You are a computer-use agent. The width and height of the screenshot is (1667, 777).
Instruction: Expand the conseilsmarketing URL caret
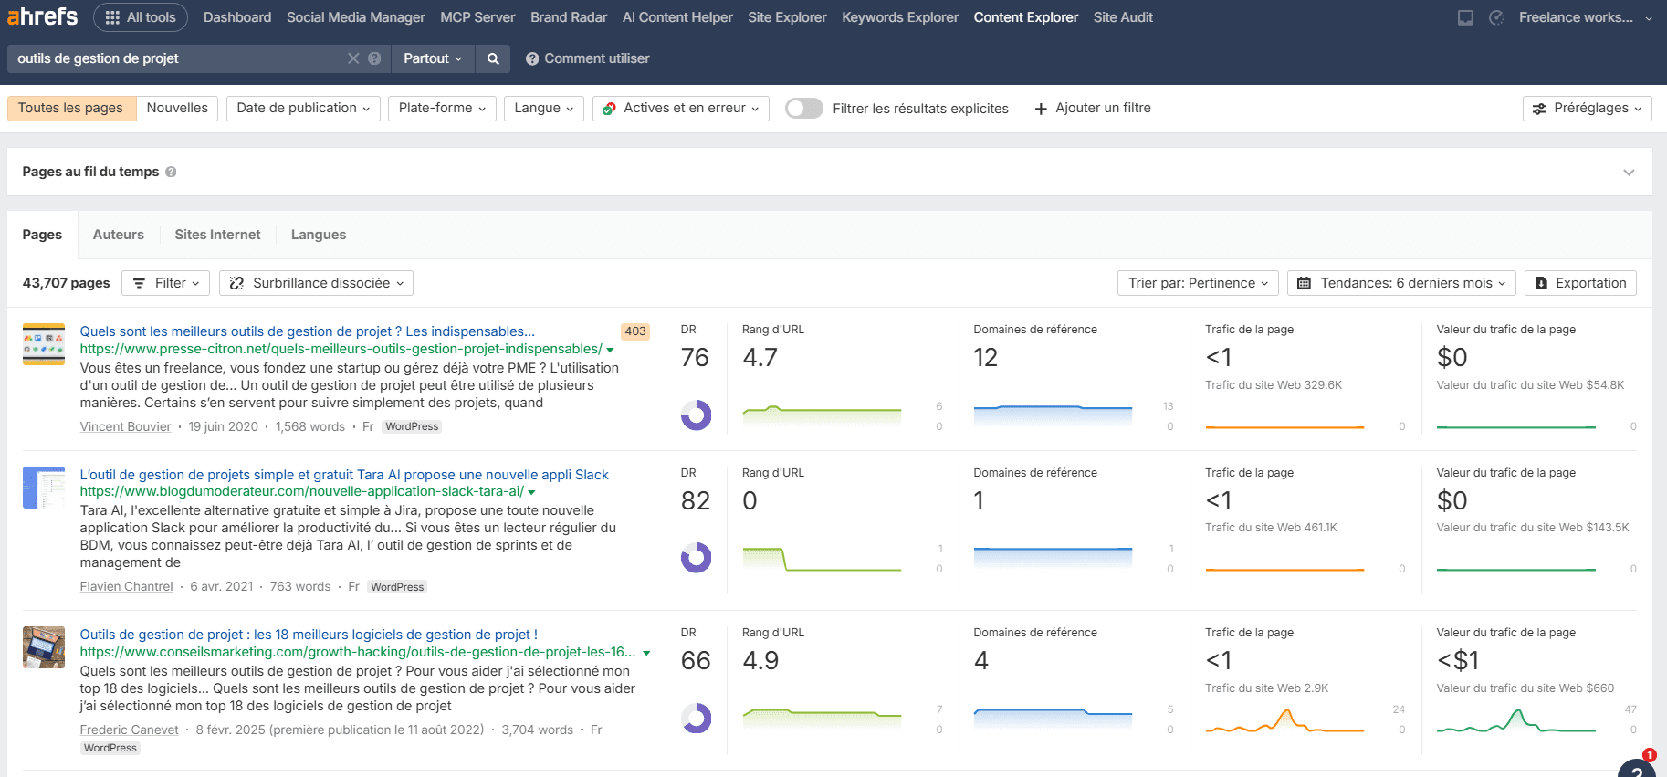tap(646, 653)
